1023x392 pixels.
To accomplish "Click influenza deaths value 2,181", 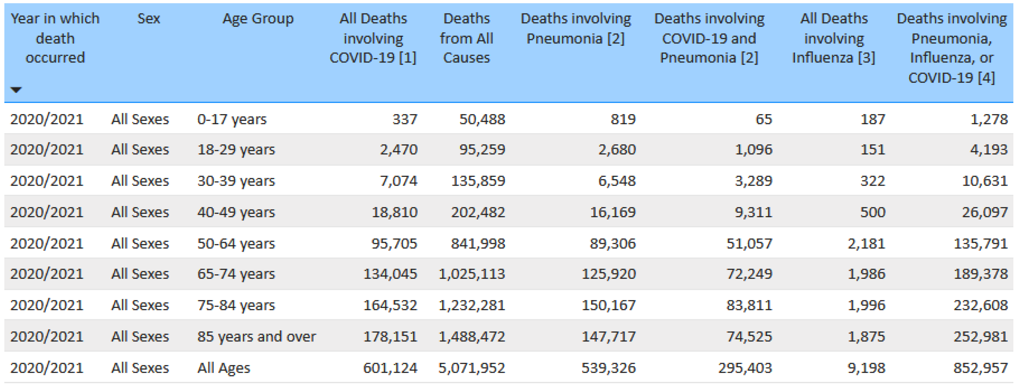I will click(x=866, y=243).
